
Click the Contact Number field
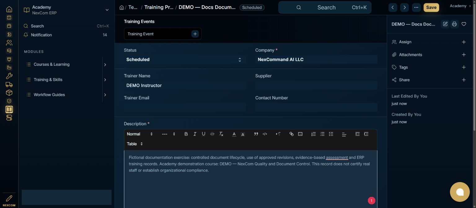coord(316,107)
